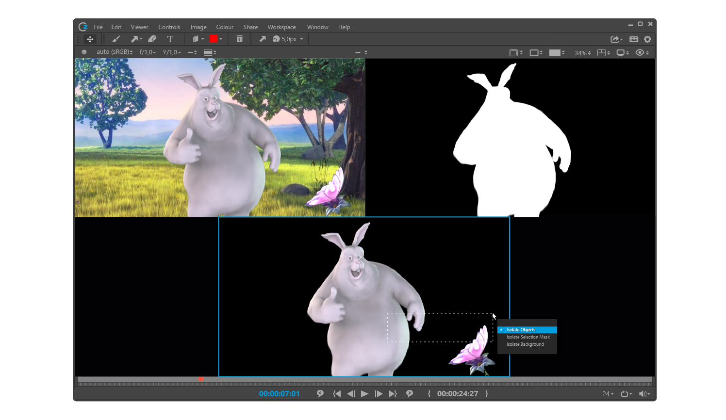Step back one frame
The width and height of the screenshot is (726, 420).
[x=351, y=394]
